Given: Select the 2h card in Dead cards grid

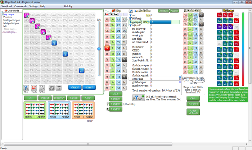Looking at the screenshot, I should point(185,72).
